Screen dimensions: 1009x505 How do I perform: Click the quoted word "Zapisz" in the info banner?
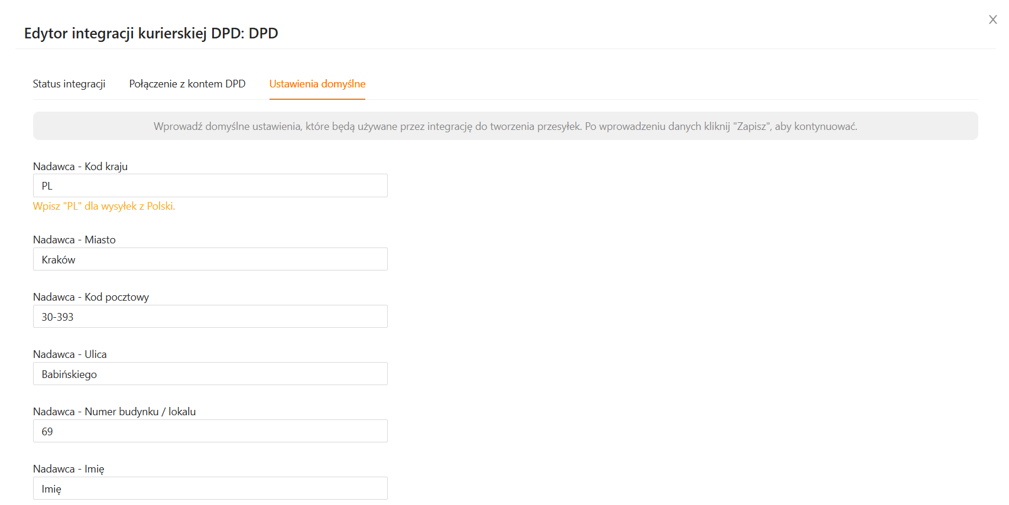point(752,126)
